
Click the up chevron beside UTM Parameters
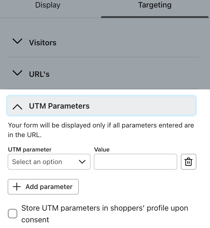(18, 106)
